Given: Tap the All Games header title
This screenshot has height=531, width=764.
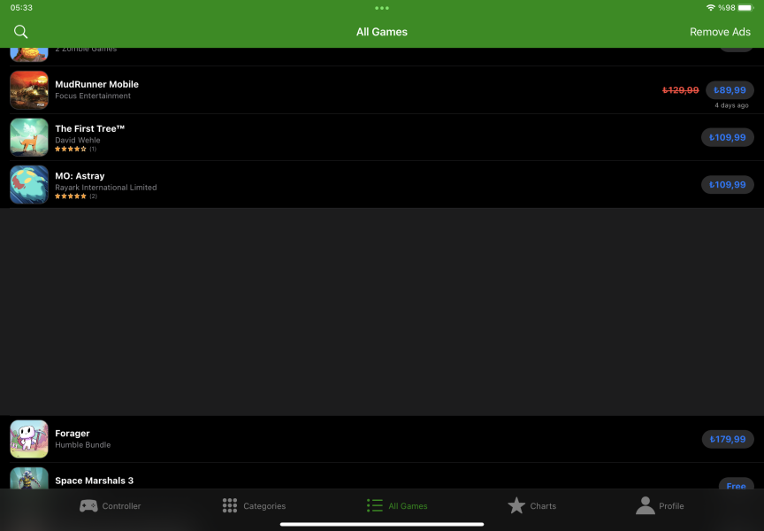Looking at the screenshot, I should click(381, 32).
